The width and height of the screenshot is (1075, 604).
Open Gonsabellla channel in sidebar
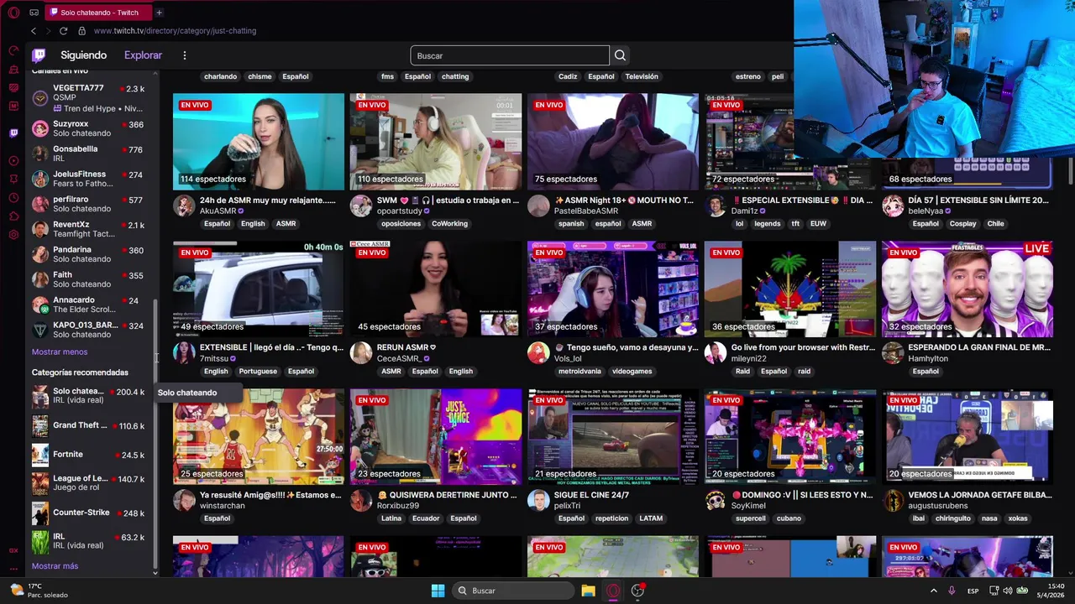(91, 154)
